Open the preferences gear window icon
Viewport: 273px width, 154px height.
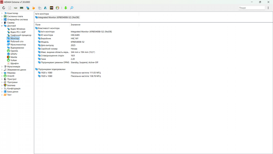40,8
